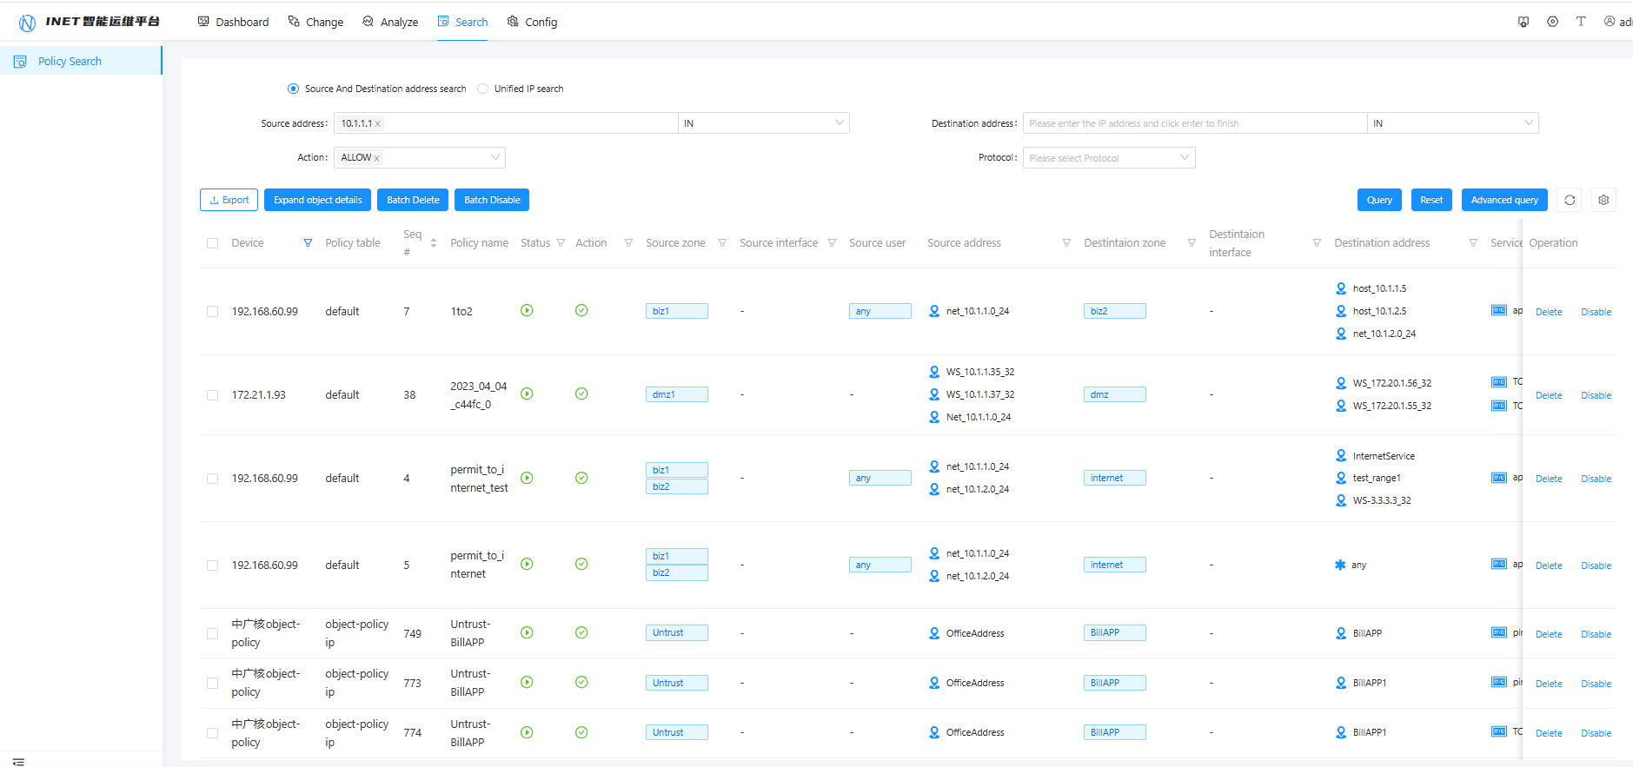
Task: Collapse sidebar using bottom-left menu icon
Action: [18, 761]
